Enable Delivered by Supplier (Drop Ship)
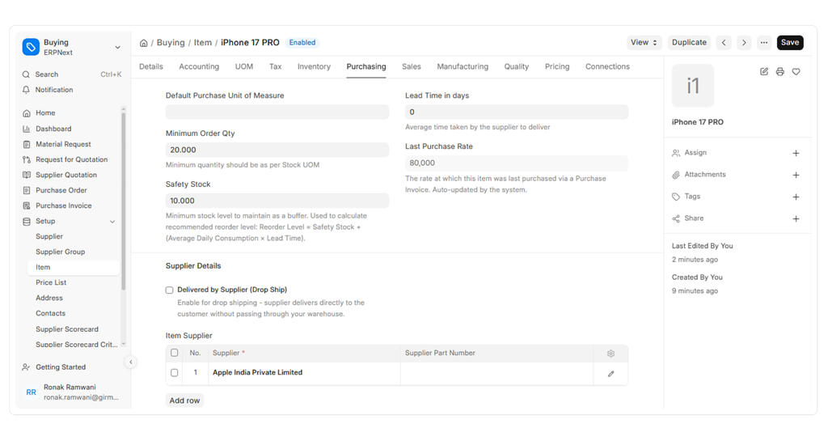 point(170,290)
